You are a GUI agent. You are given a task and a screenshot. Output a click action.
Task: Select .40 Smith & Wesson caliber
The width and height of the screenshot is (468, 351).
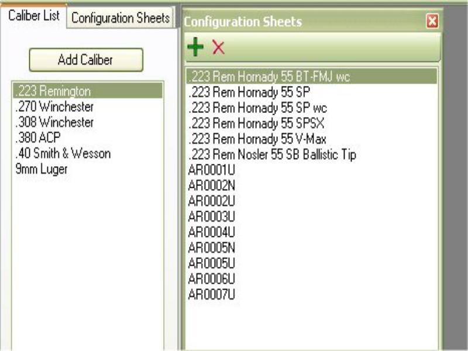coord(88,153)
